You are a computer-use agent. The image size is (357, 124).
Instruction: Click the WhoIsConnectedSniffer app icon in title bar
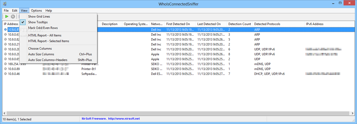click(x=5, y=4)
